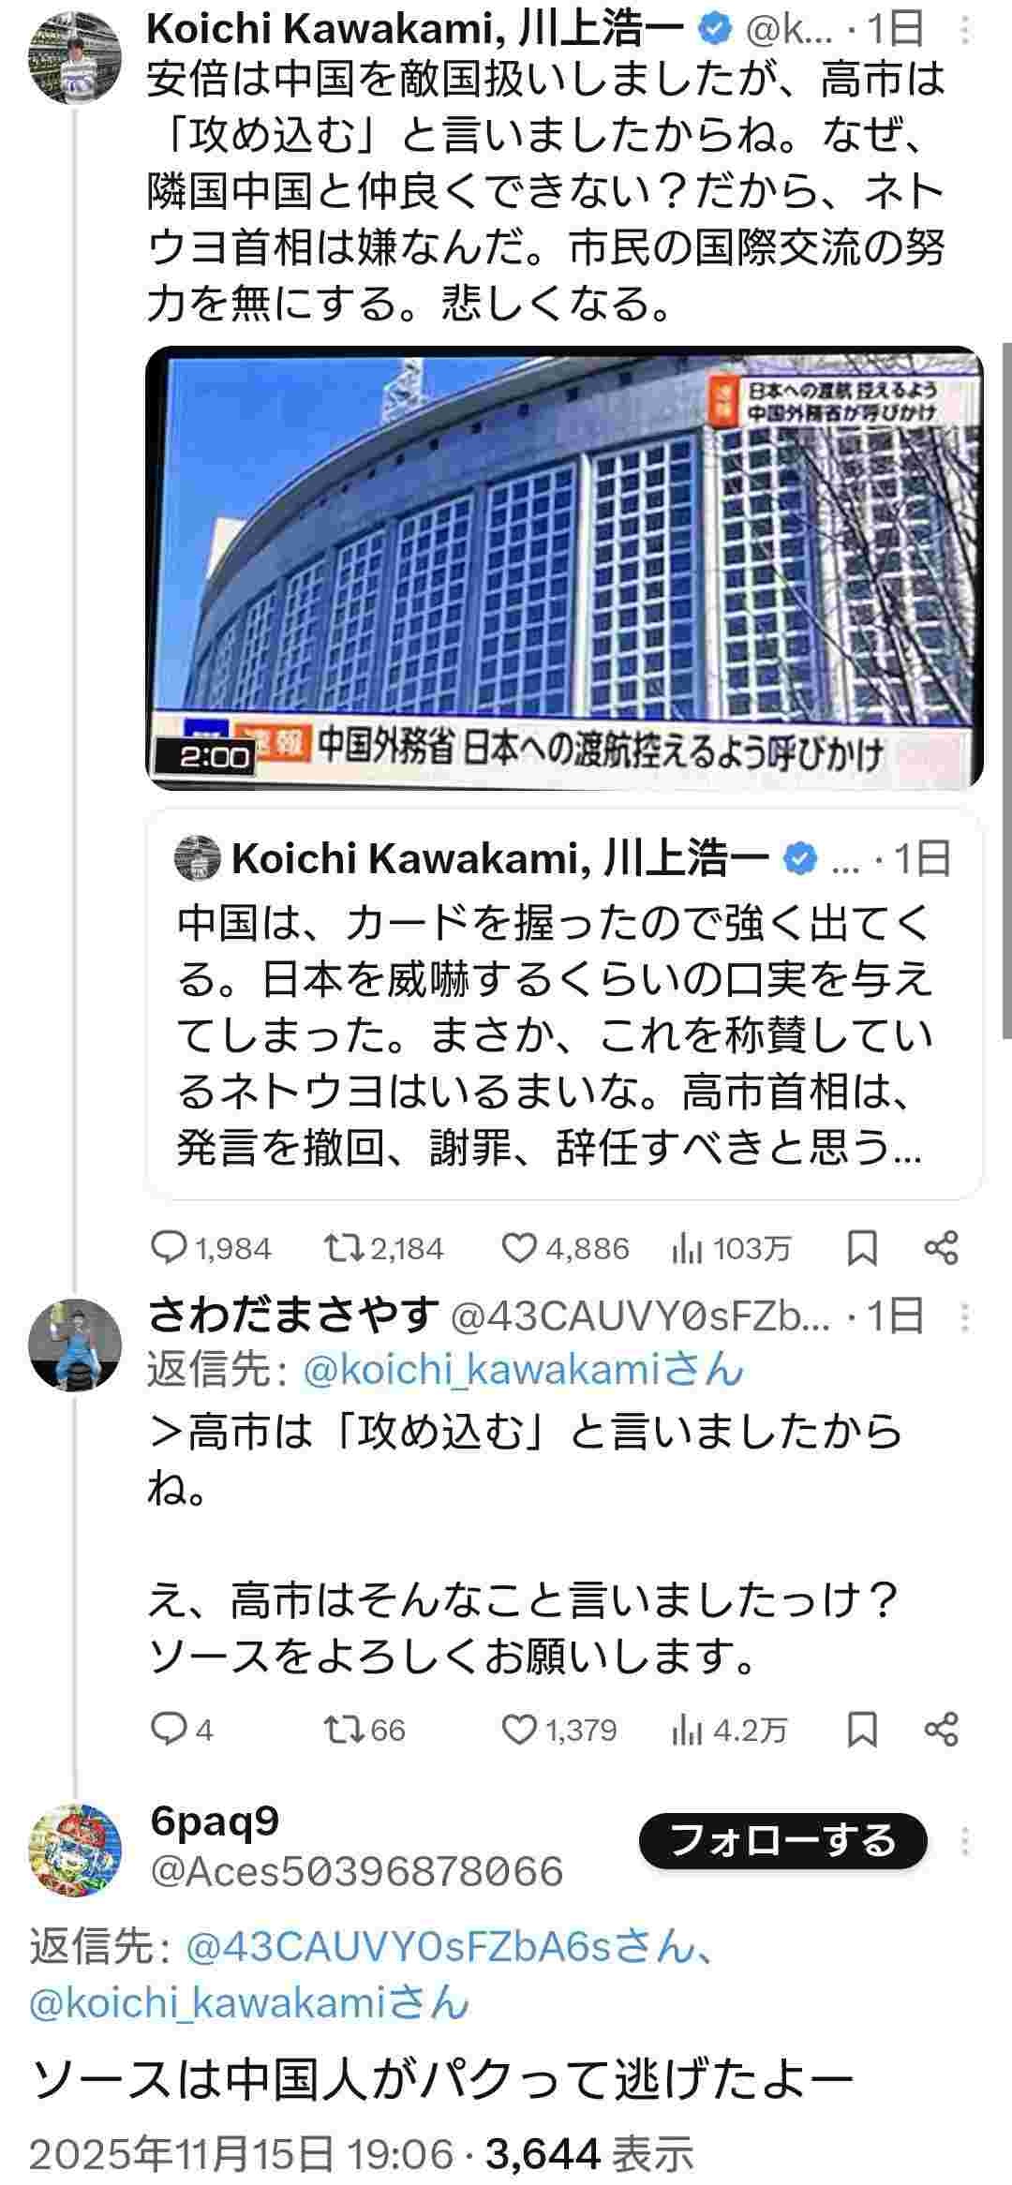This screenshot has height=2185, width=1012.
Task: Open more options for 6paq9's post
Action: (965, 1841)
